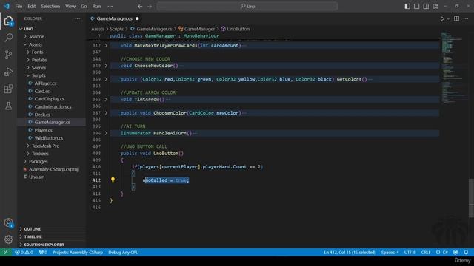
Task: Select the GameManager.cs editor tab
Action: click(x=115, y=18)
